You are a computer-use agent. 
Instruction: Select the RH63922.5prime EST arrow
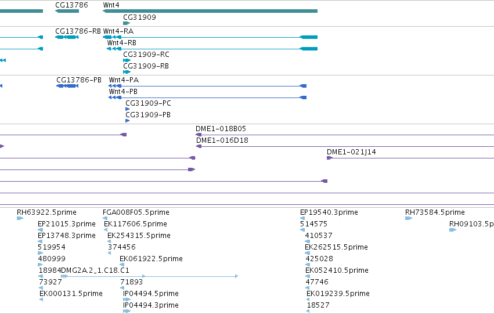pyautogui.click(x=20, y=218)
